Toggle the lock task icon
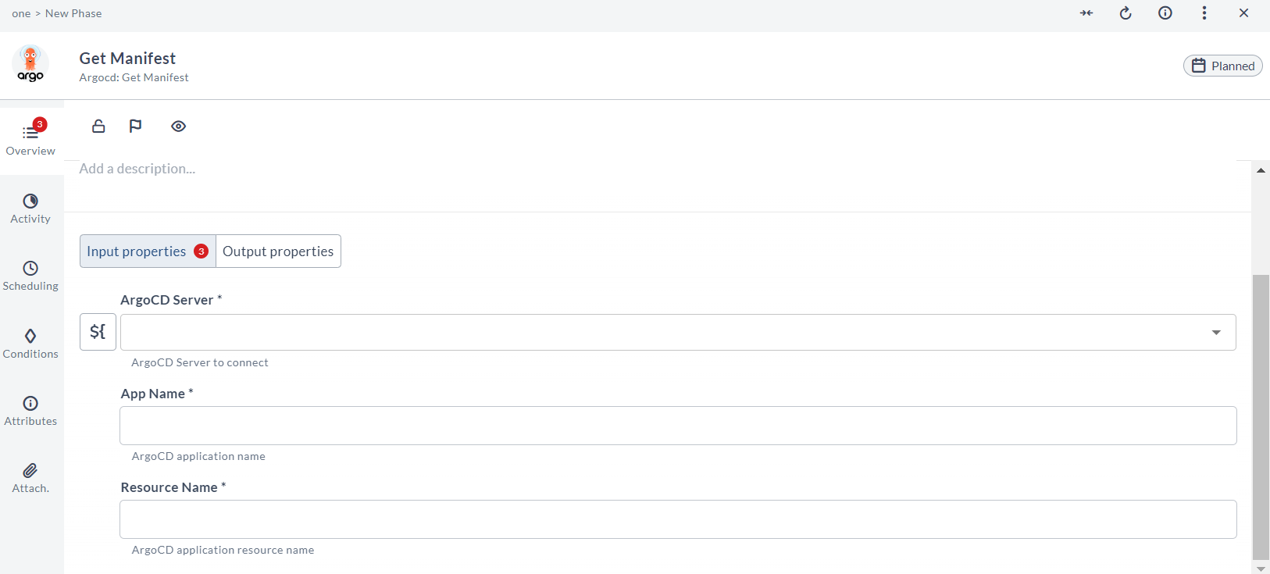This screenshot has width=1270, height=574. coord(98,126)
